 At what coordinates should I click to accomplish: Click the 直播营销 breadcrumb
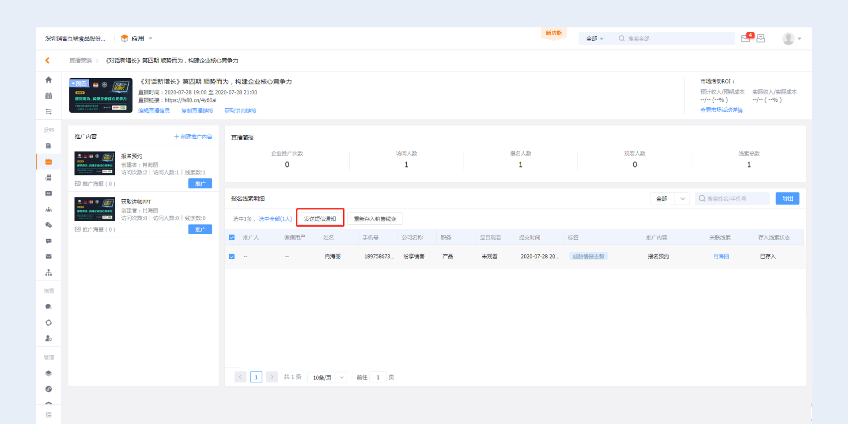click(x=80, y=61)
